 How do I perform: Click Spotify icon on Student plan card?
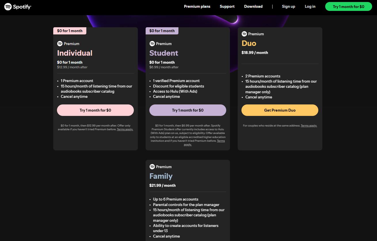[152, 44]
